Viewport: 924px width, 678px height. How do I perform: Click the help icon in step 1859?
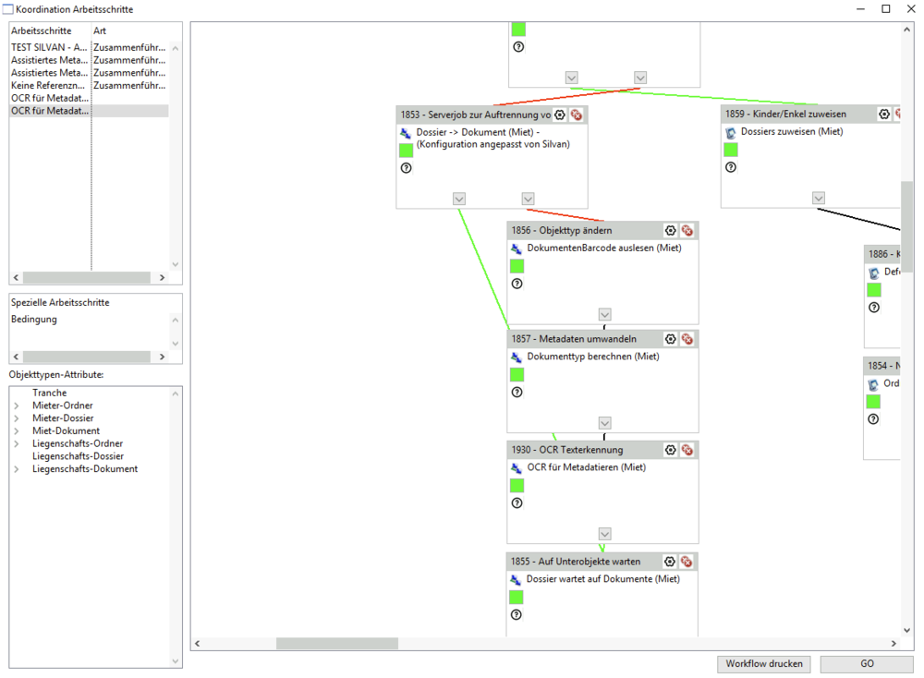click(731, 167)
